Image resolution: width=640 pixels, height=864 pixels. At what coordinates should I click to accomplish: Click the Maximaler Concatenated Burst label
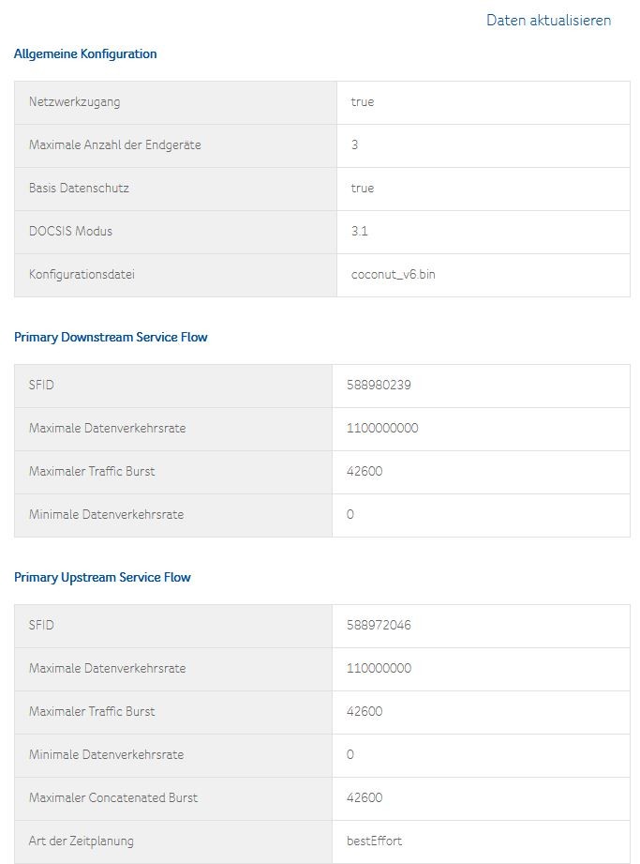click(x=113, y=797)
